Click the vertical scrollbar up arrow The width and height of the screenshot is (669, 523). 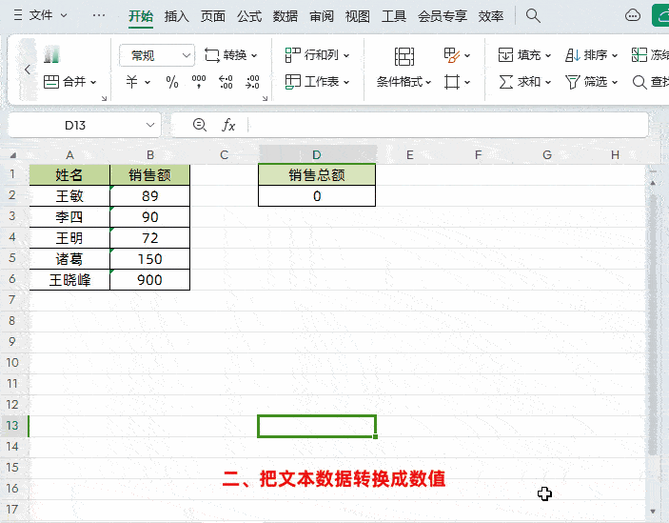click(x=653, y=183)
